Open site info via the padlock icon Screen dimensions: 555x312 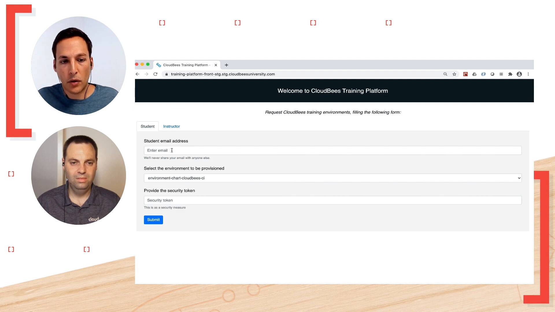coord(166,74)
